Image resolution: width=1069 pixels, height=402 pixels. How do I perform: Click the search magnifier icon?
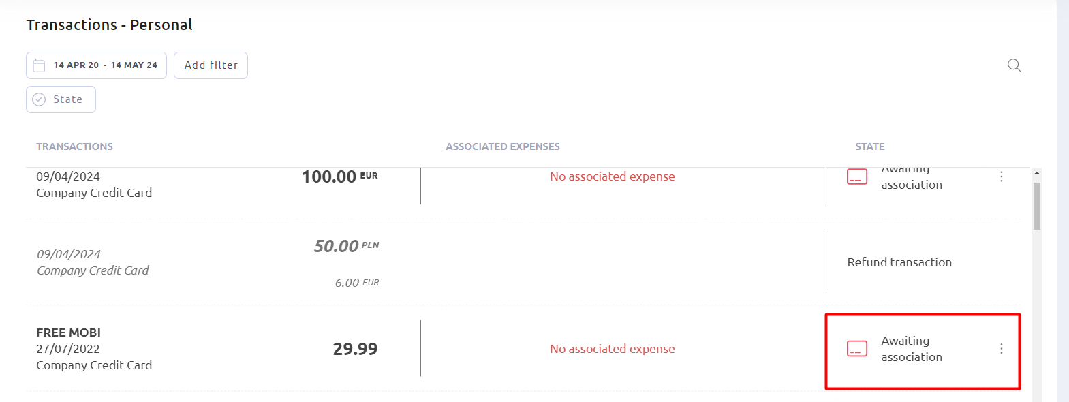coord(1014,65)
